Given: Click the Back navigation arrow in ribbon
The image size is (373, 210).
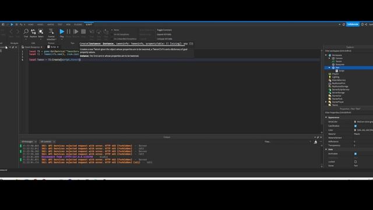Looking at the screenshot, I should click(11, 32).
